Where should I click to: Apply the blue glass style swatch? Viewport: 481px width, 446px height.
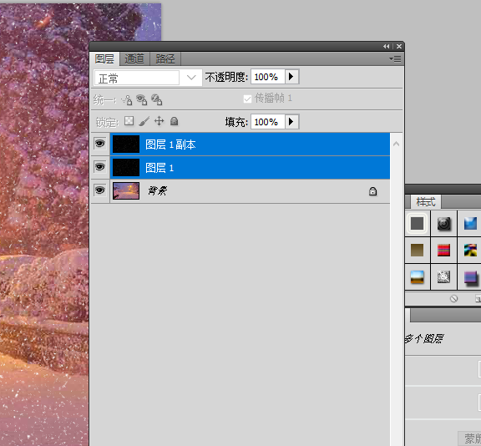[x=470, y=223]
